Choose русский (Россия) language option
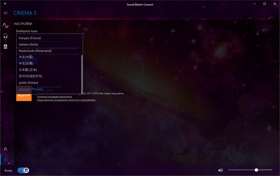280x176 pixels. point(49,89)
